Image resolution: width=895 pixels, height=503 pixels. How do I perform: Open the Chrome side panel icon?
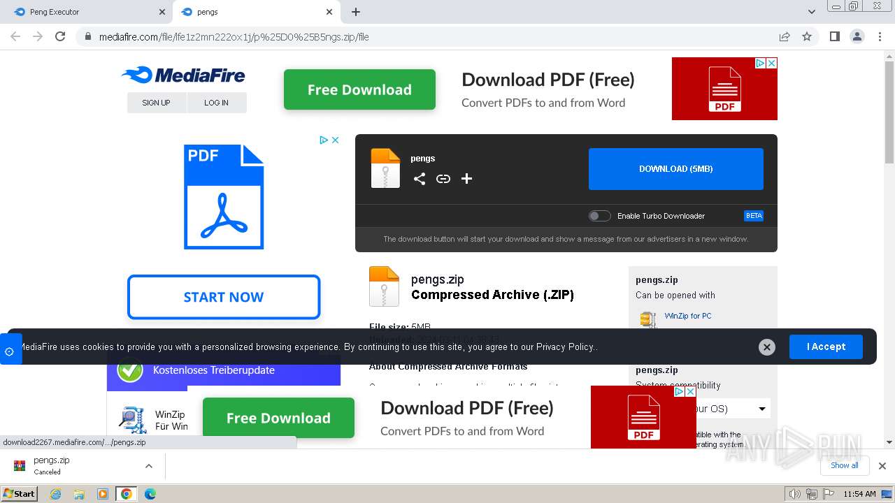[x=834, y=36]
